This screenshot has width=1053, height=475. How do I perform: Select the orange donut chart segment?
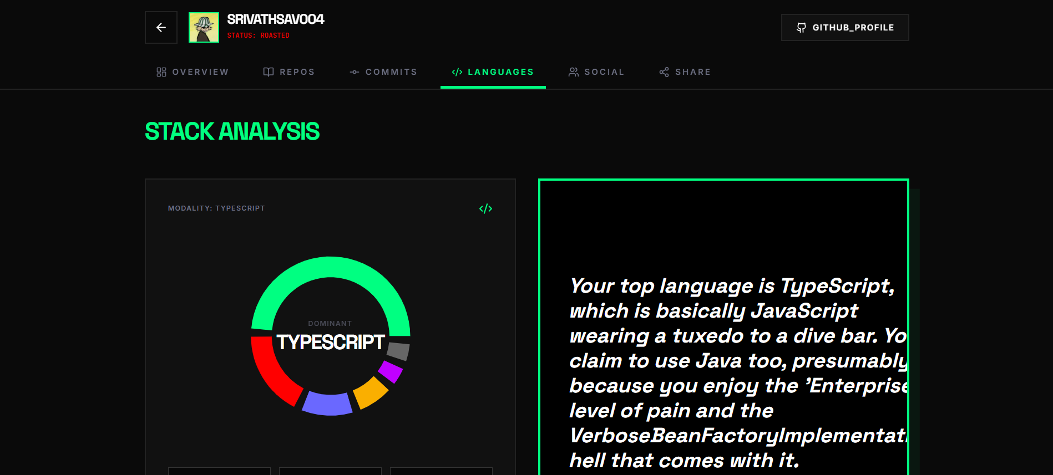(371, 392)
